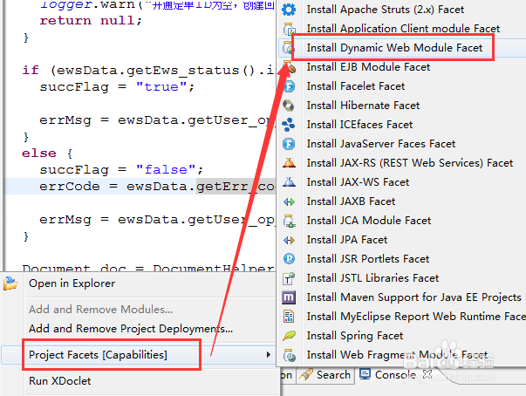
Task: Click the Hibernate facet icon
Action: (x=290, y=106)
